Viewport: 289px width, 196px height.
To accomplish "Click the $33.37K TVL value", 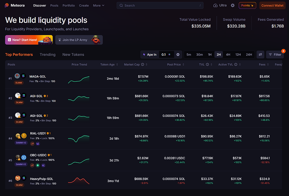I will (x=207, y=179).
